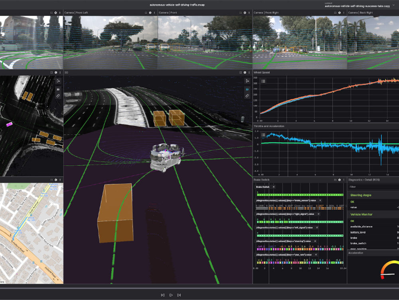Seek backward to previous frame

point(163,295)
